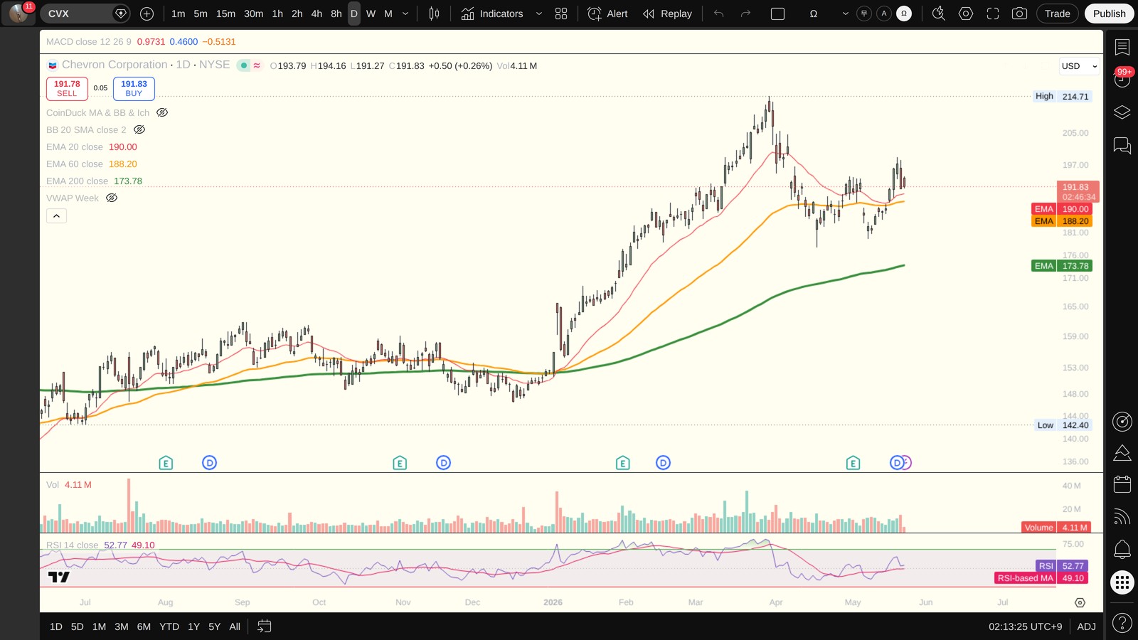Open the object tree layers icon
The image size is (1138, 640).
tap(1122, 112)
